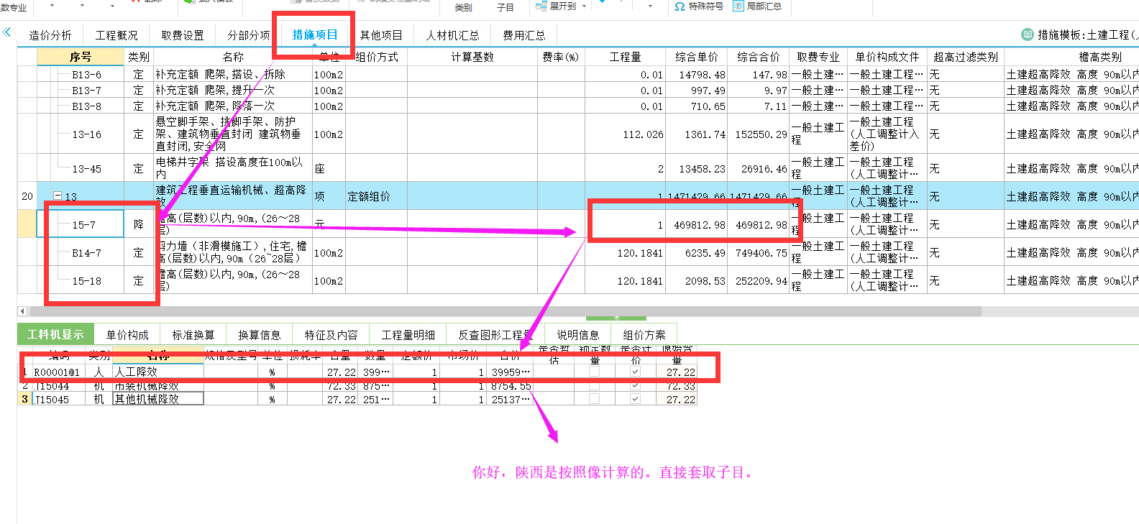
Task: Open the 组价方案 bottom tab
Action: click(644, 335)
